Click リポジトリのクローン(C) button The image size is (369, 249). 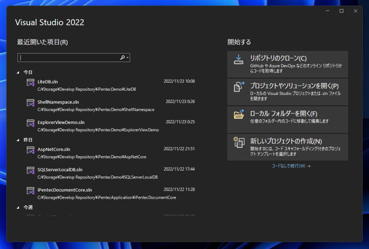coord(288,64)
